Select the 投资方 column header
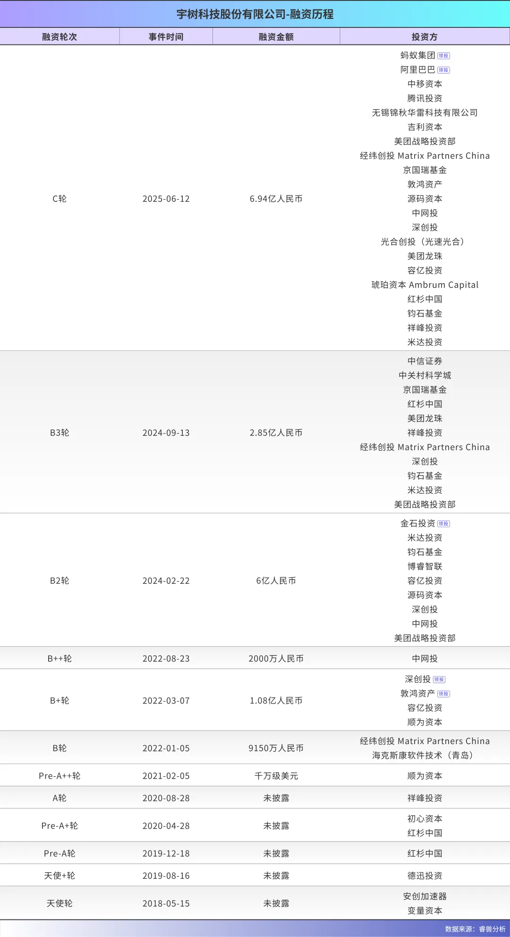This screenshot has height=937, width=510. point(425,37)
